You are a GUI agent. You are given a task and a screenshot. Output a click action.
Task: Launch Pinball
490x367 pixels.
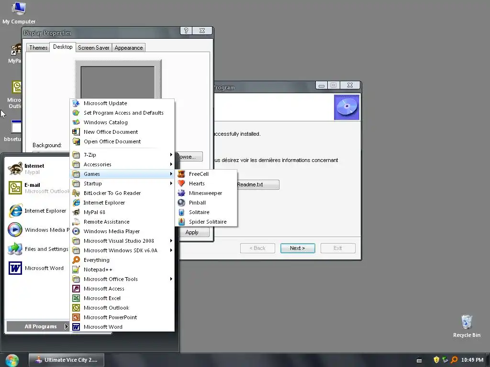[x=206, y=203]
